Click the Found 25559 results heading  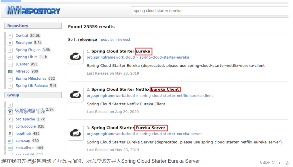pyautogui.click(x=91, y=27)
